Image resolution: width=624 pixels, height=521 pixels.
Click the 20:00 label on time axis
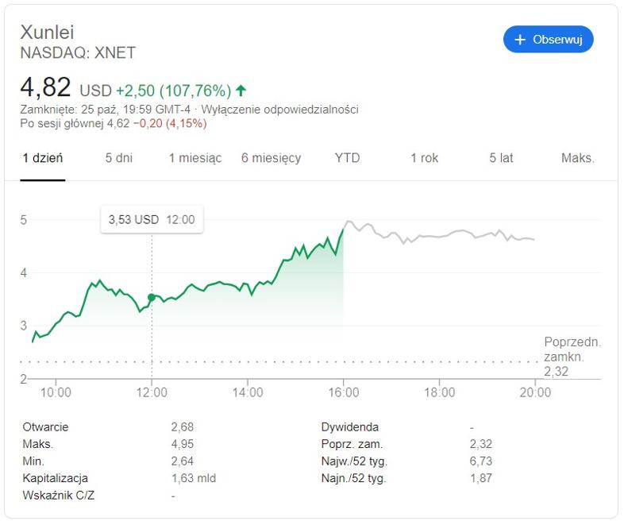click(535, 392)
